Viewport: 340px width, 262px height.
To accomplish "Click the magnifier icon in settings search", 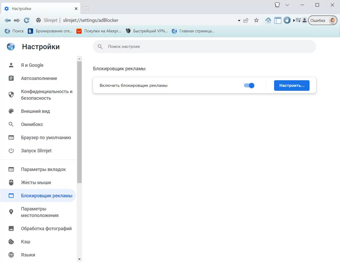I will click(x=100, y=47).
